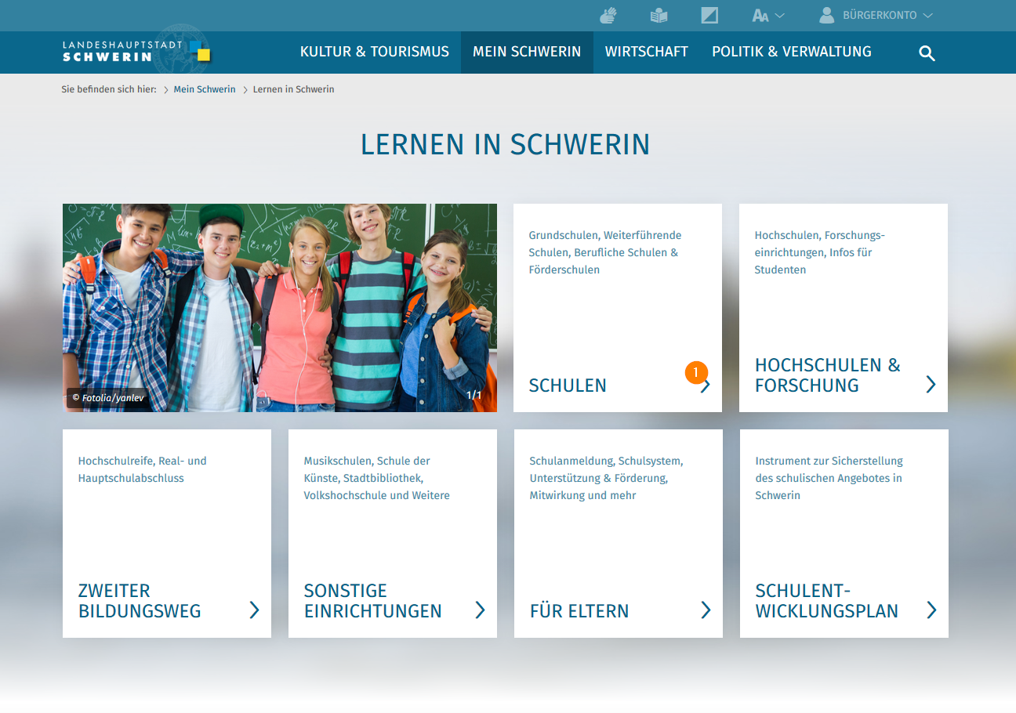Screen dimensions: 1016x713
Task: Click arrow on Zweiter Bildungsweg tile
Action: click(x=254, y=610)
